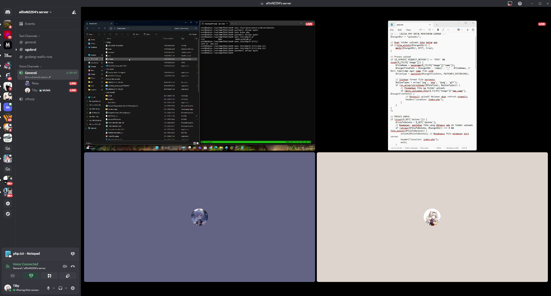This screenshot has width=551, height=296.
Task: Open User Settings gear icon
Action: pos(73,288)
